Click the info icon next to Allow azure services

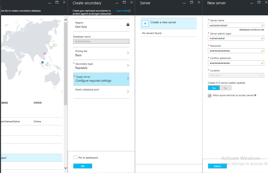[256, 95]
